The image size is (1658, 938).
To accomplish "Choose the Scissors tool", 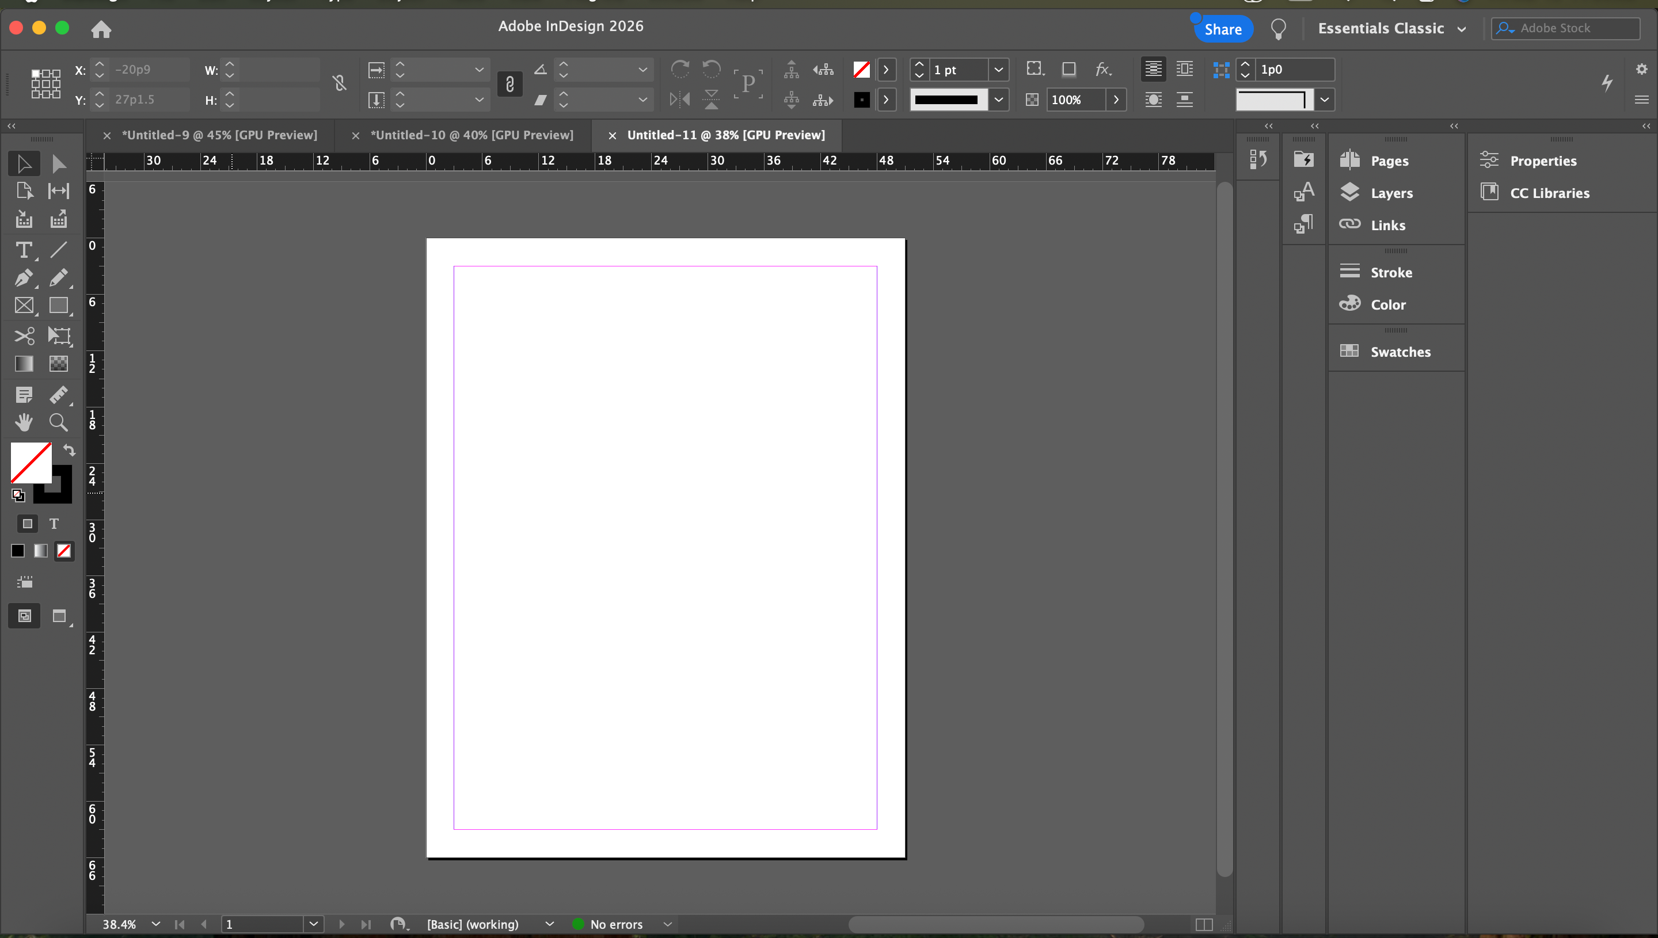I will point(24,335).
